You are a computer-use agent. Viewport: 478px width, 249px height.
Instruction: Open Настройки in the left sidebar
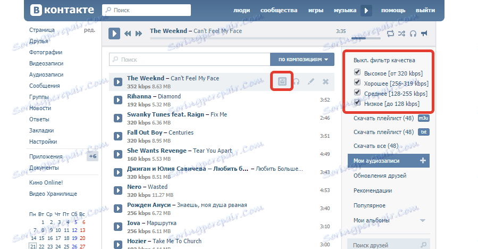(x=43, y=142)
